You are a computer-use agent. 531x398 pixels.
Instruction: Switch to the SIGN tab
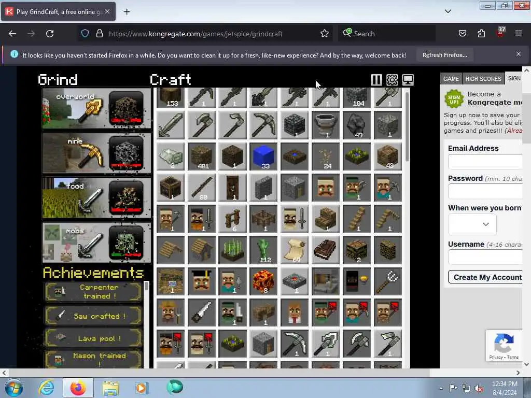[x=514, y=78]
